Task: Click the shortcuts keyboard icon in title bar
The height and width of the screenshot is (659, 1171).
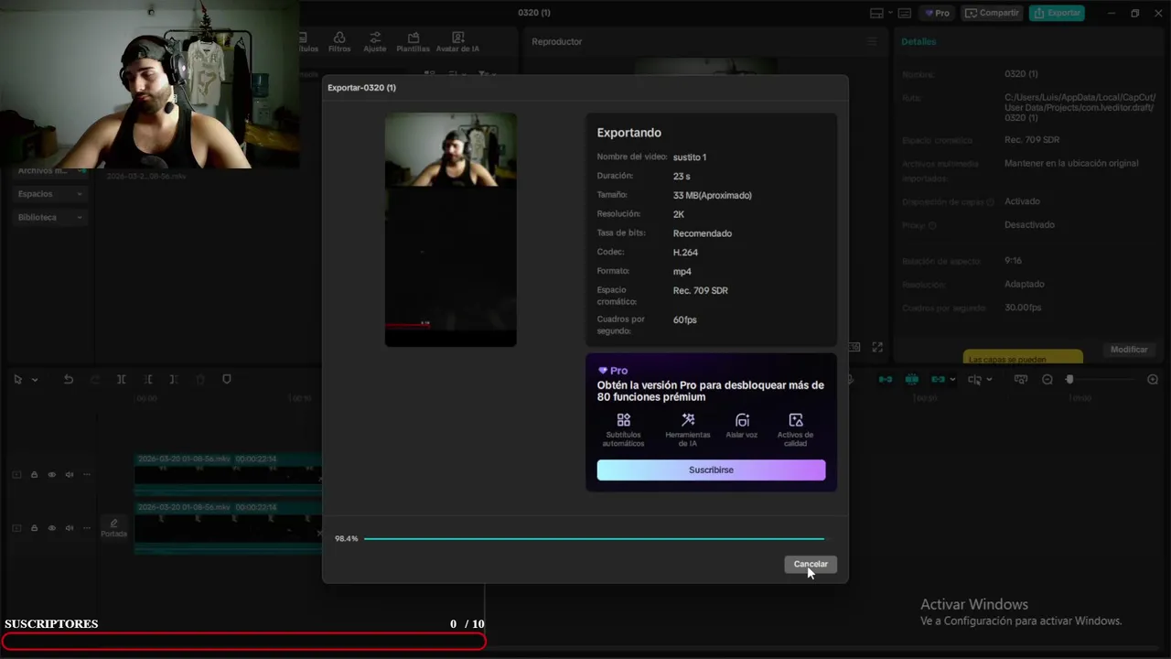Action: [x=905, y=13]
